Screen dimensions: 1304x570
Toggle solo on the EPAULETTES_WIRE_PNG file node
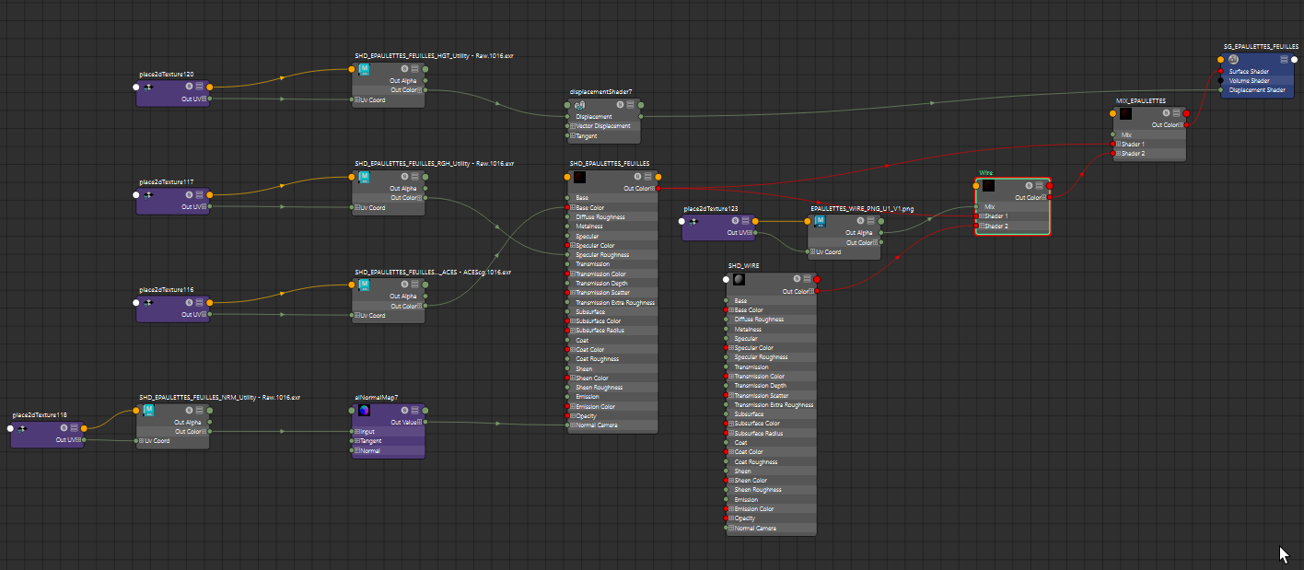[861, 221]
